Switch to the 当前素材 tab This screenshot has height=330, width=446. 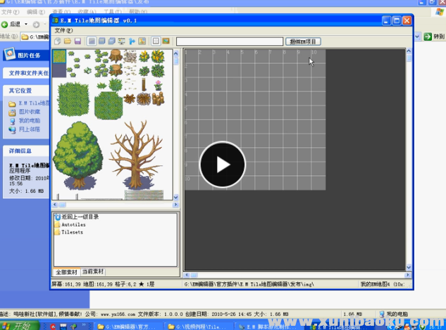coord(92,272)
